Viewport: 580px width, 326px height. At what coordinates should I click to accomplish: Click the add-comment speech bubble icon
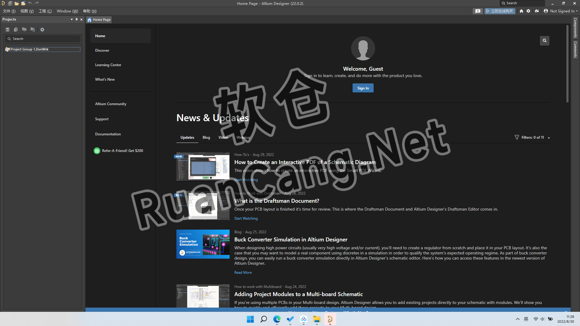click(x=478, y=11)
